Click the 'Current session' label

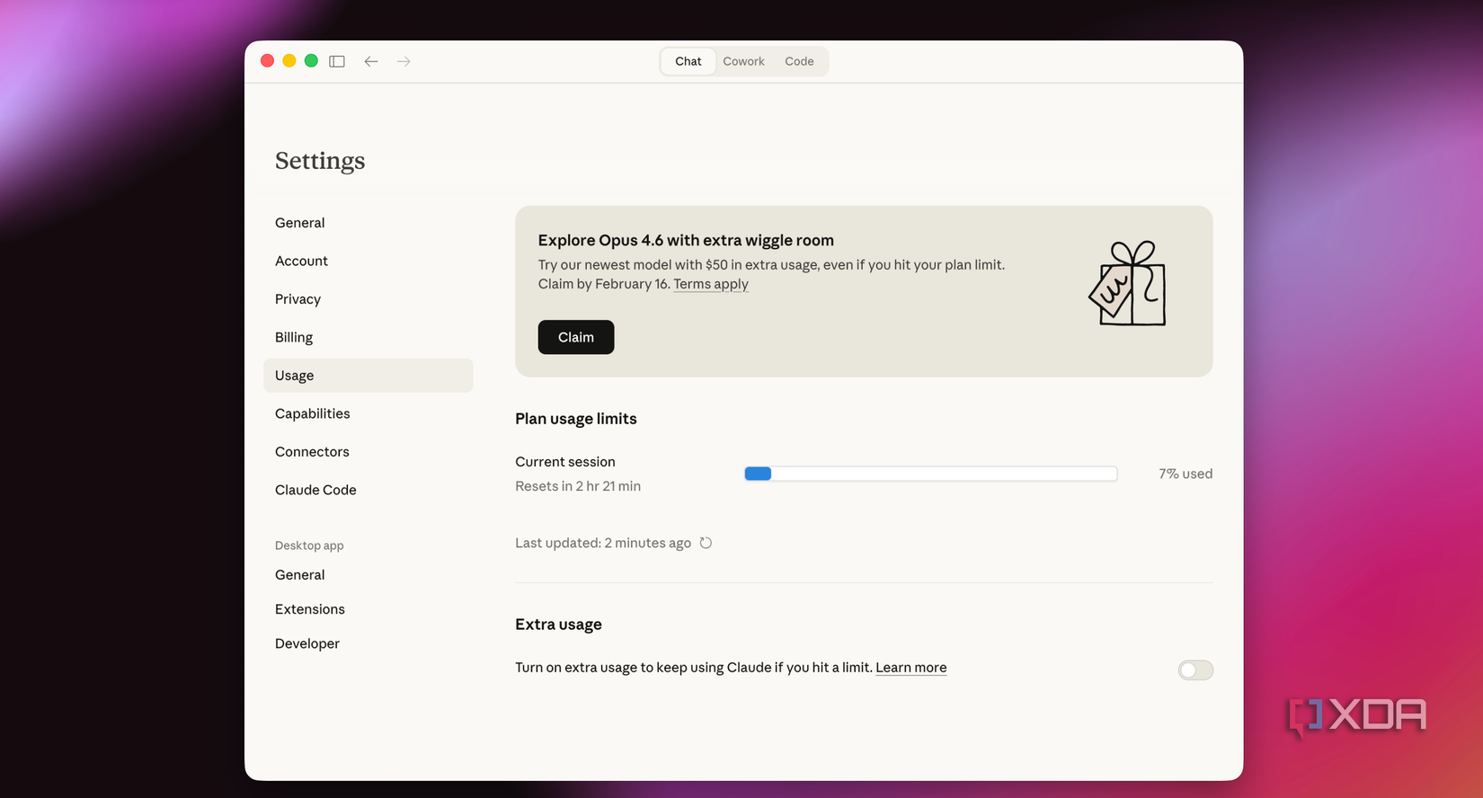(565, 462)
